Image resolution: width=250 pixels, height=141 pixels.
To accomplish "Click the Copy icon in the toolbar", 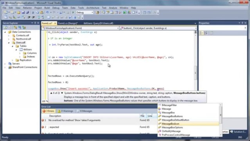I will pyautogui.click(x=37, y=13).
